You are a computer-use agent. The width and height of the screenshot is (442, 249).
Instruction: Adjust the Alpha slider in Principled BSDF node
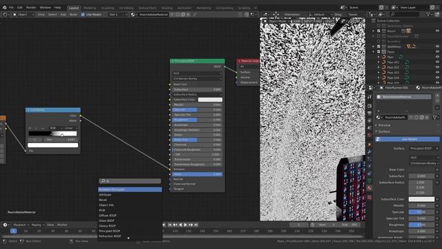tap(197, 174)
